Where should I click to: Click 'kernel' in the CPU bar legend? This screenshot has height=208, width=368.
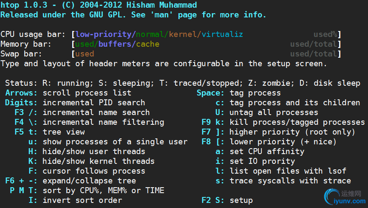pyautogui.click(x=183, y=34)
